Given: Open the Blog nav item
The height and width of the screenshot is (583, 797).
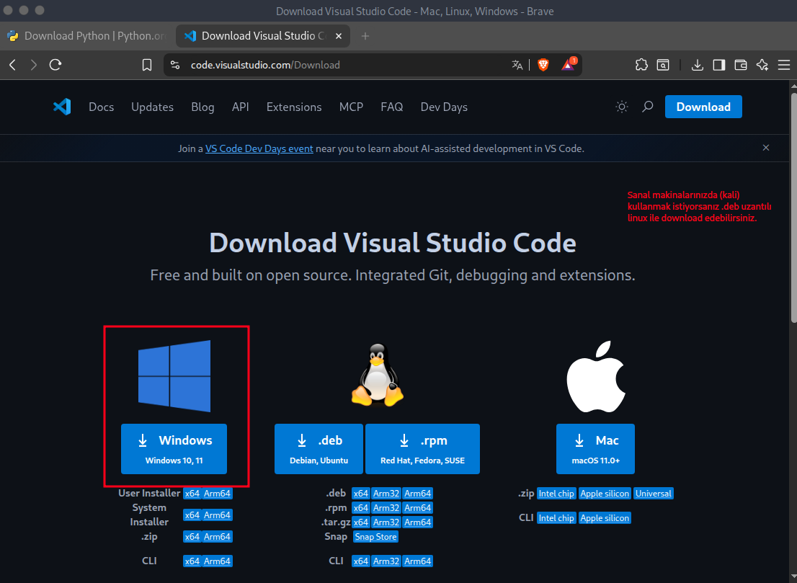Looking at the screenshot, I should pyautogui.click(x=202, y=107).
